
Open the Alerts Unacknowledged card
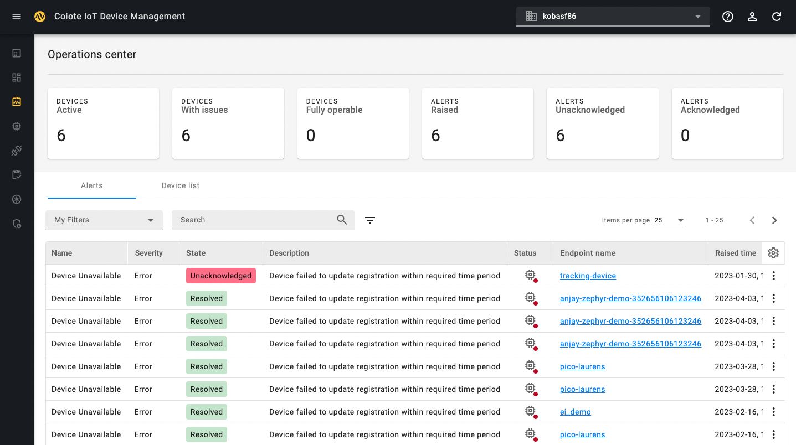pos(603,123)
